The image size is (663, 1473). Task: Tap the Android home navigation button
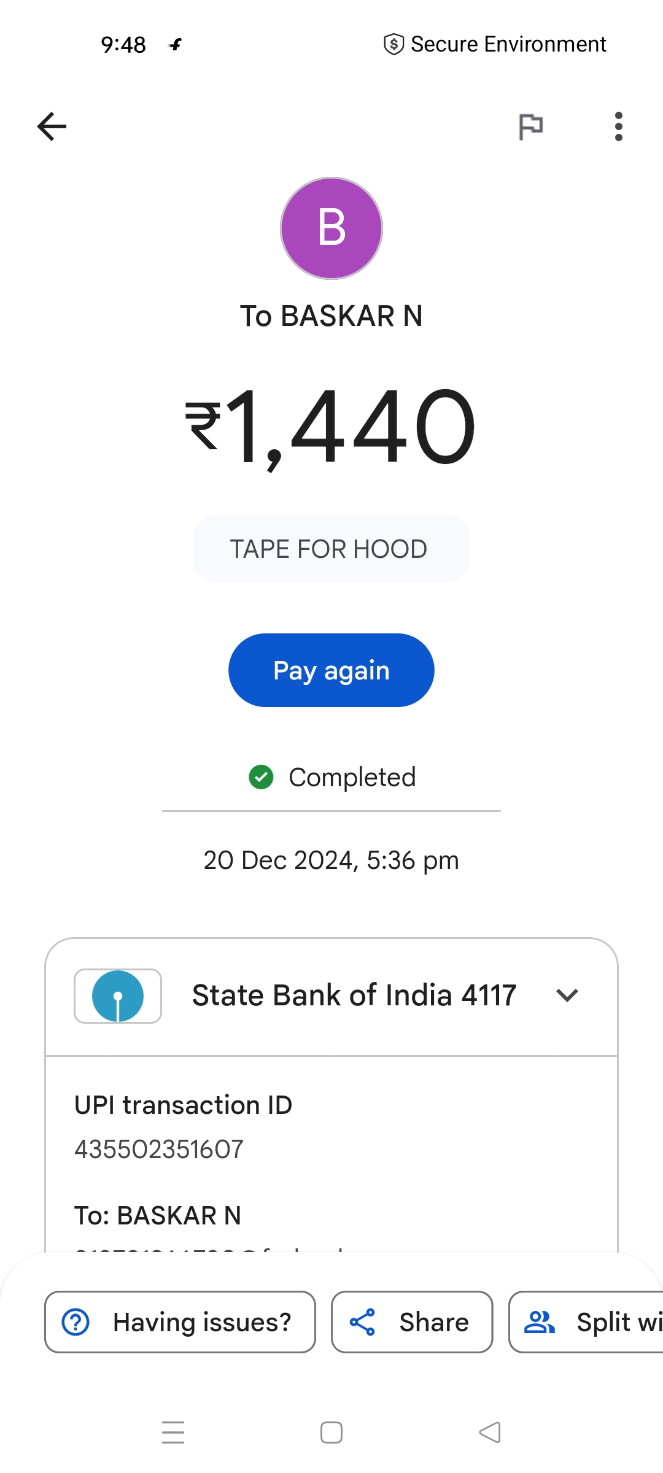pos(331,1432)
